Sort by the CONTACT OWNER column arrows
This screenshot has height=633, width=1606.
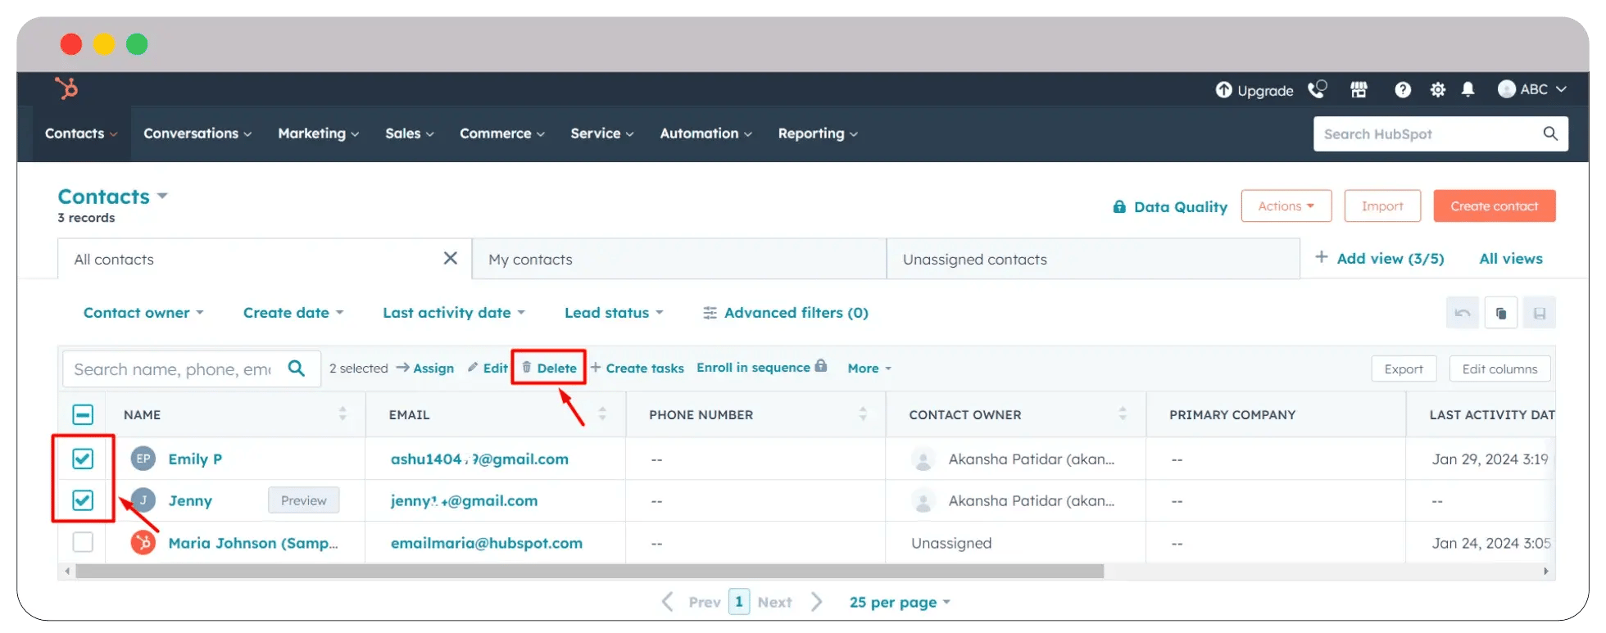1123,414
